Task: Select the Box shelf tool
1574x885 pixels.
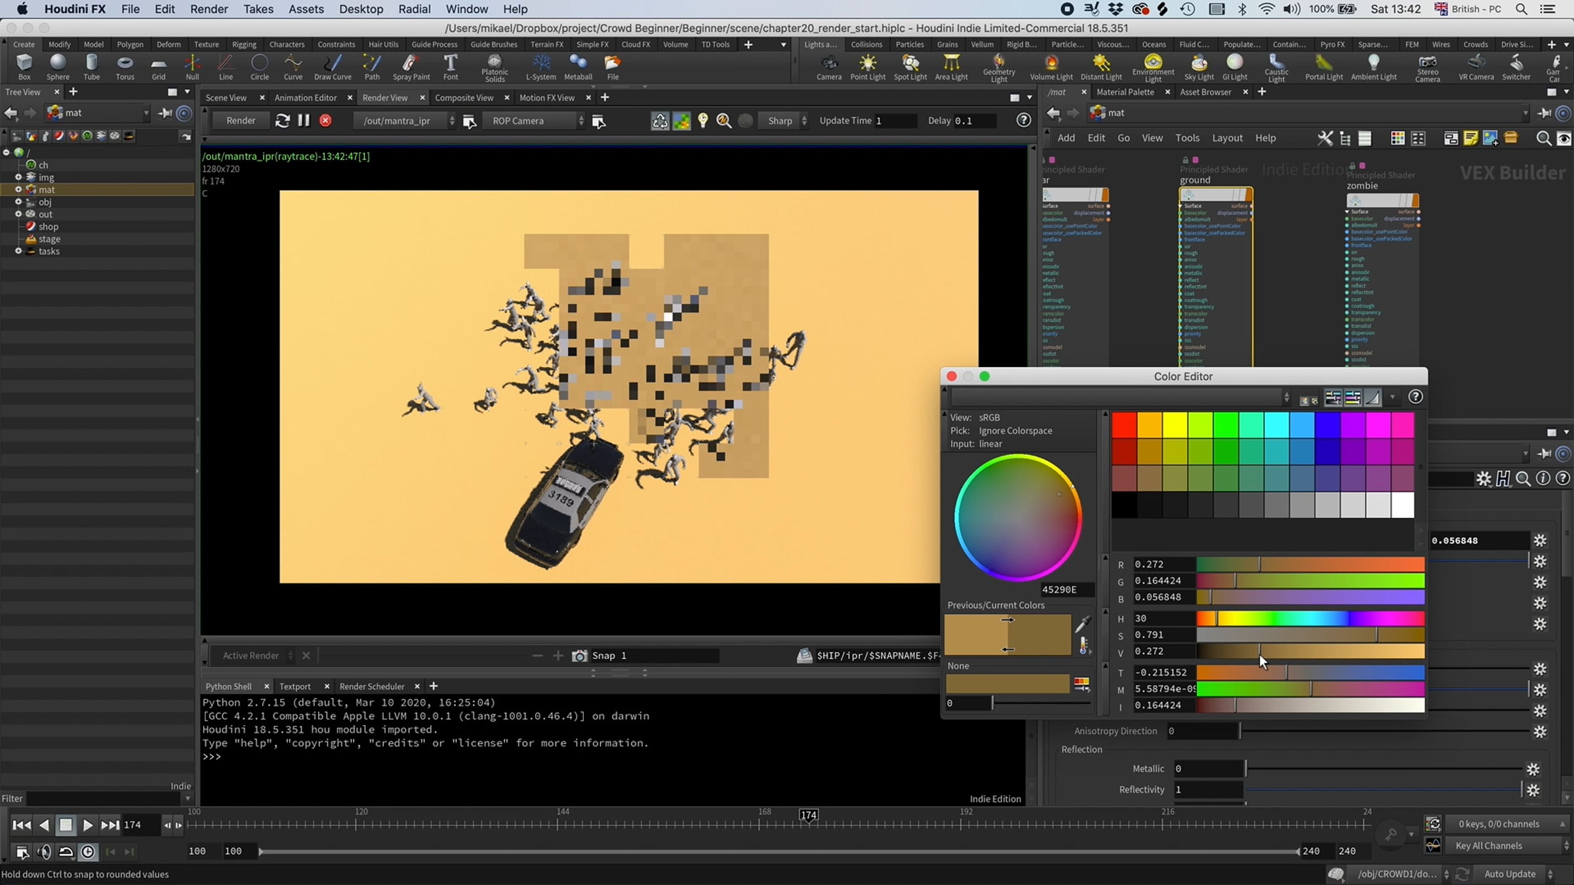Action: (24, 67)
